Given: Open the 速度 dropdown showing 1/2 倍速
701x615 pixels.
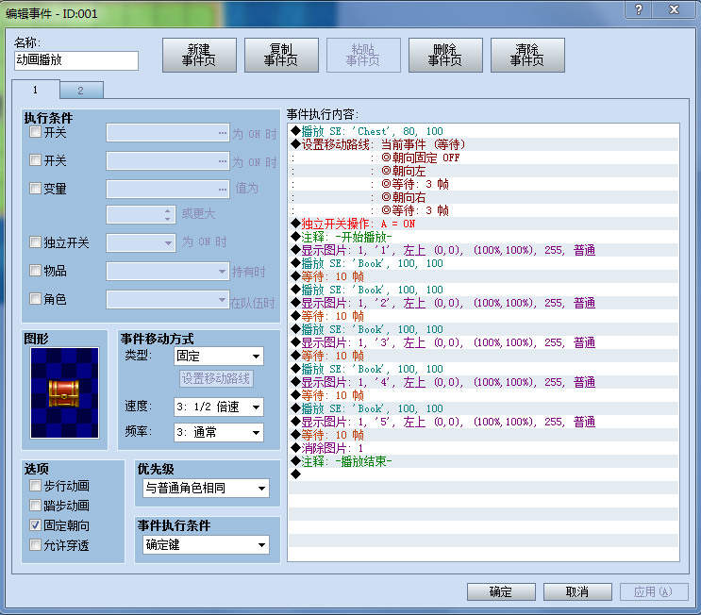Looking at the screenshot, I should pos(219,407).
